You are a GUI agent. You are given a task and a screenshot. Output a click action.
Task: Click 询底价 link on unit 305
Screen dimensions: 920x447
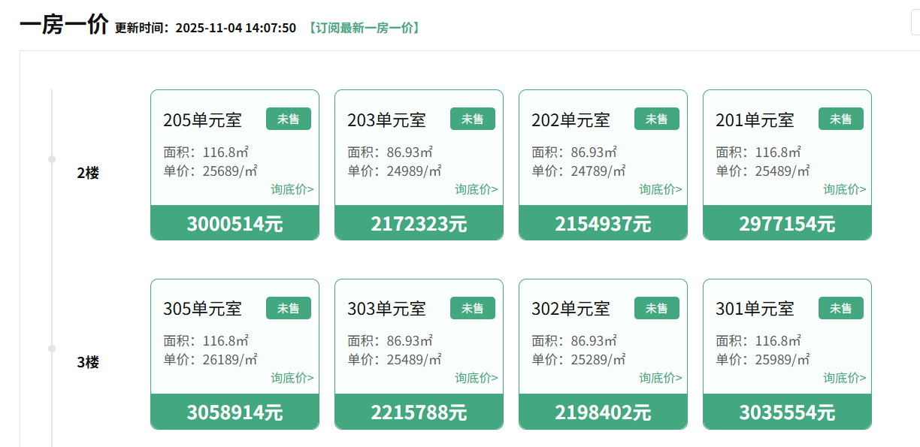pos(292,378)
